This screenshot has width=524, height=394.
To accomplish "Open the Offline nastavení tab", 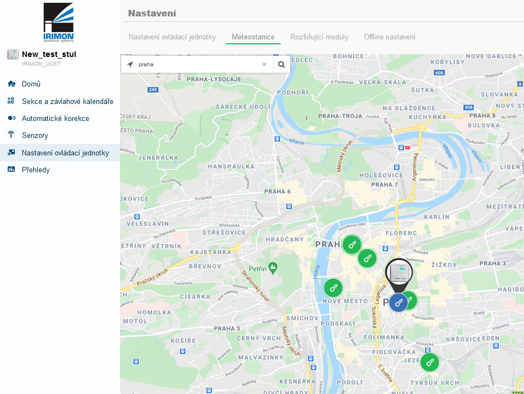I will pyautogui.click(x=389, y=37).
